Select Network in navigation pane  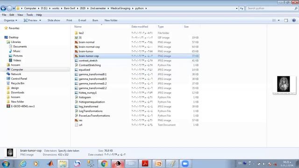pos(16,74)
